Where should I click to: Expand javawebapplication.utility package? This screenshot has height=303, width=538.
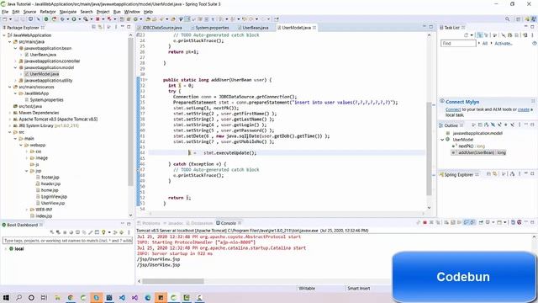click(15, 81)
